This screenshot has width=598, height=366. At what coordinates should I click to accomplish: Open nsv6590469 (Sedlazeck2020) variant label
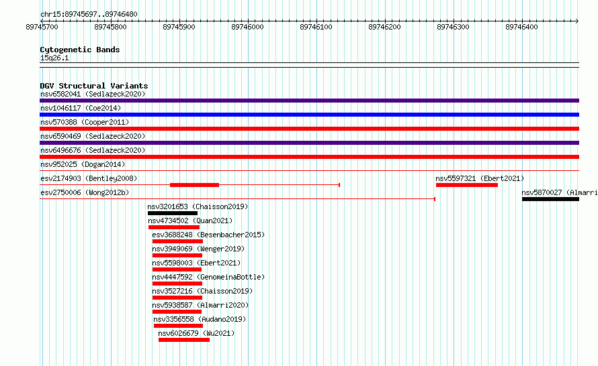tap(93, 136)
